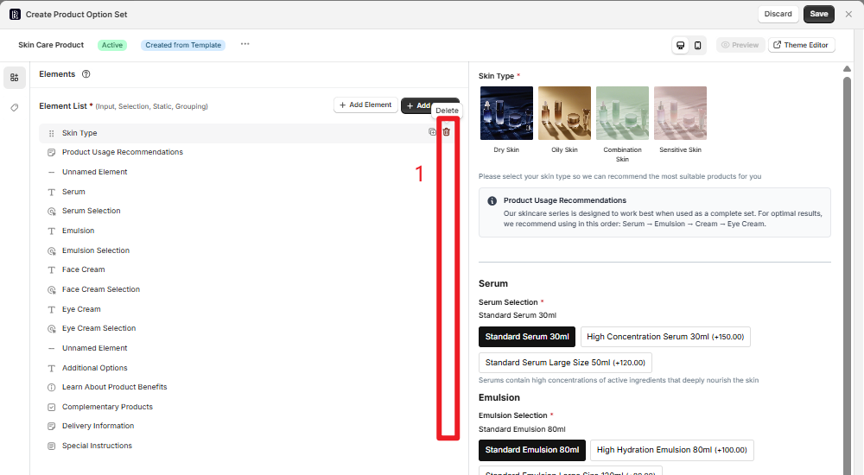Open the tag icon sidebar panel
The height and width of the screenshot is (475, 864).
point(15,108)
